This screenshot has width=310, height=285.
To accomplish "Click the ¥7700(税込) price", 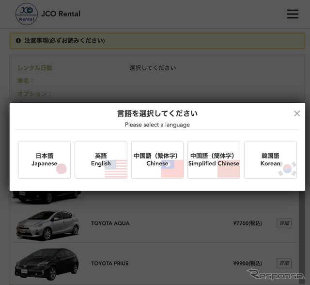I will (248, 223).
